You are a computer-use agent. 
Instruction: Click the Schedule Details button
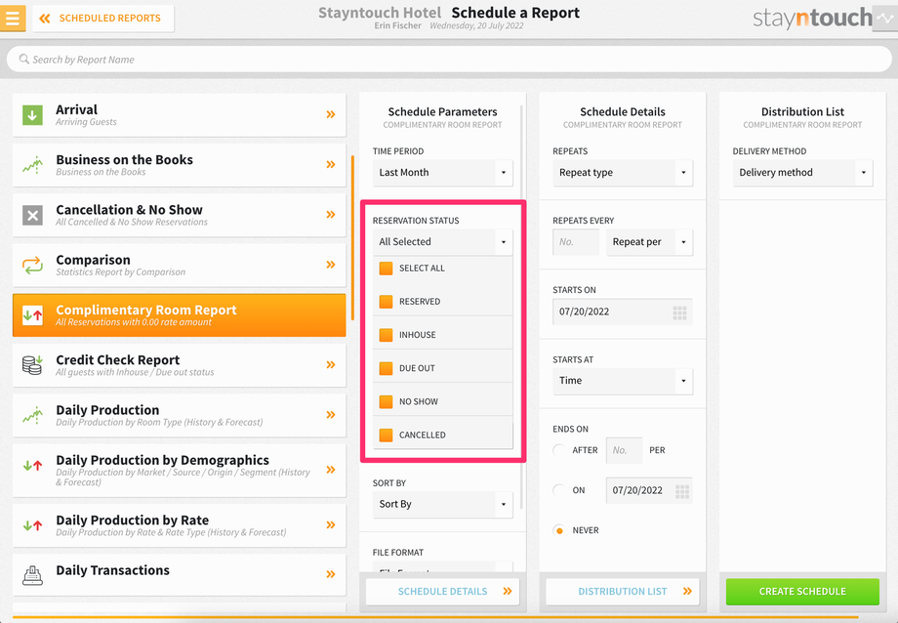click(x=442, y=592)
